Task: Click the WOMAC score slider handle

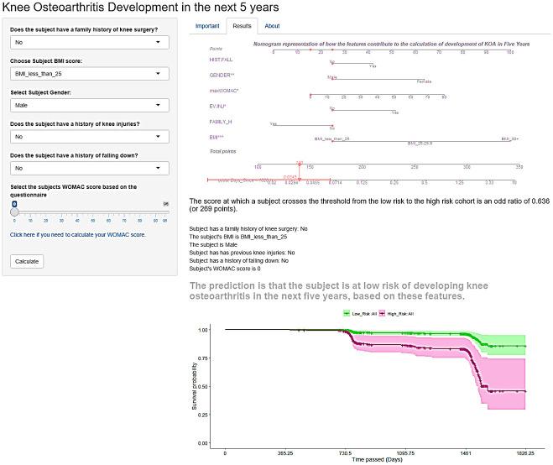Action: point(13,211)
